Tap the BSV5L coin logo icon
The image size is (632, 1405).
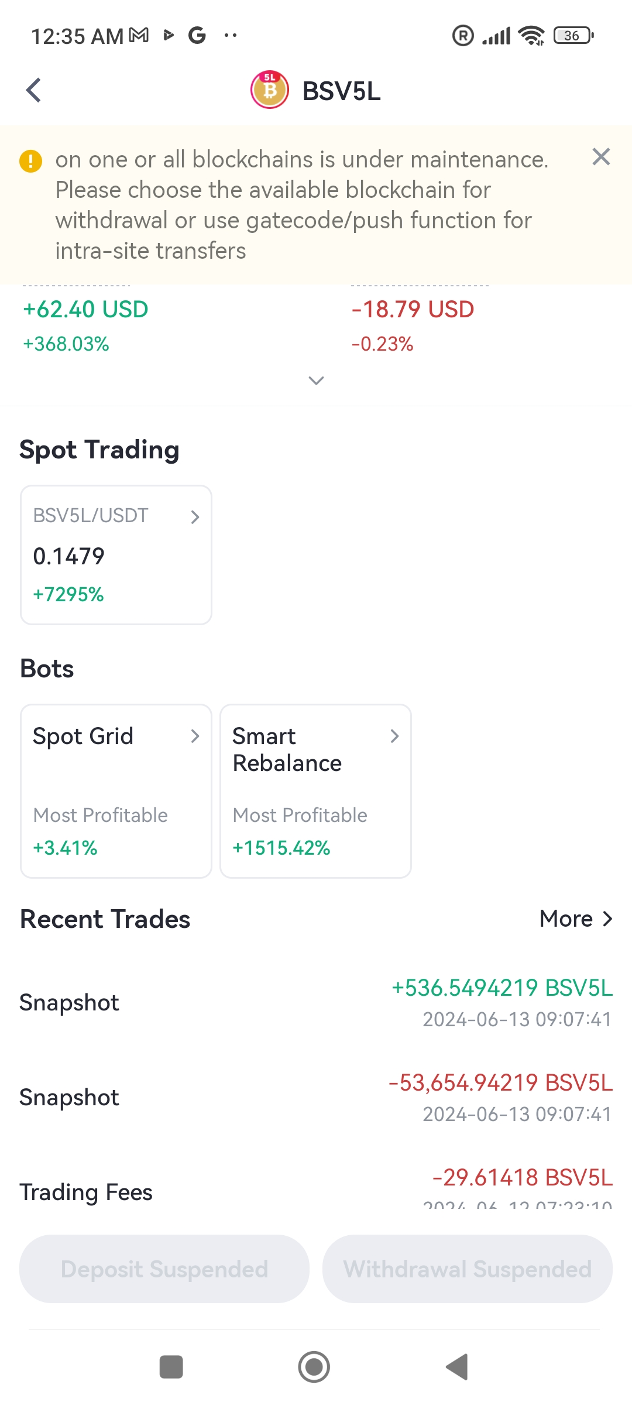pos(270,90)
